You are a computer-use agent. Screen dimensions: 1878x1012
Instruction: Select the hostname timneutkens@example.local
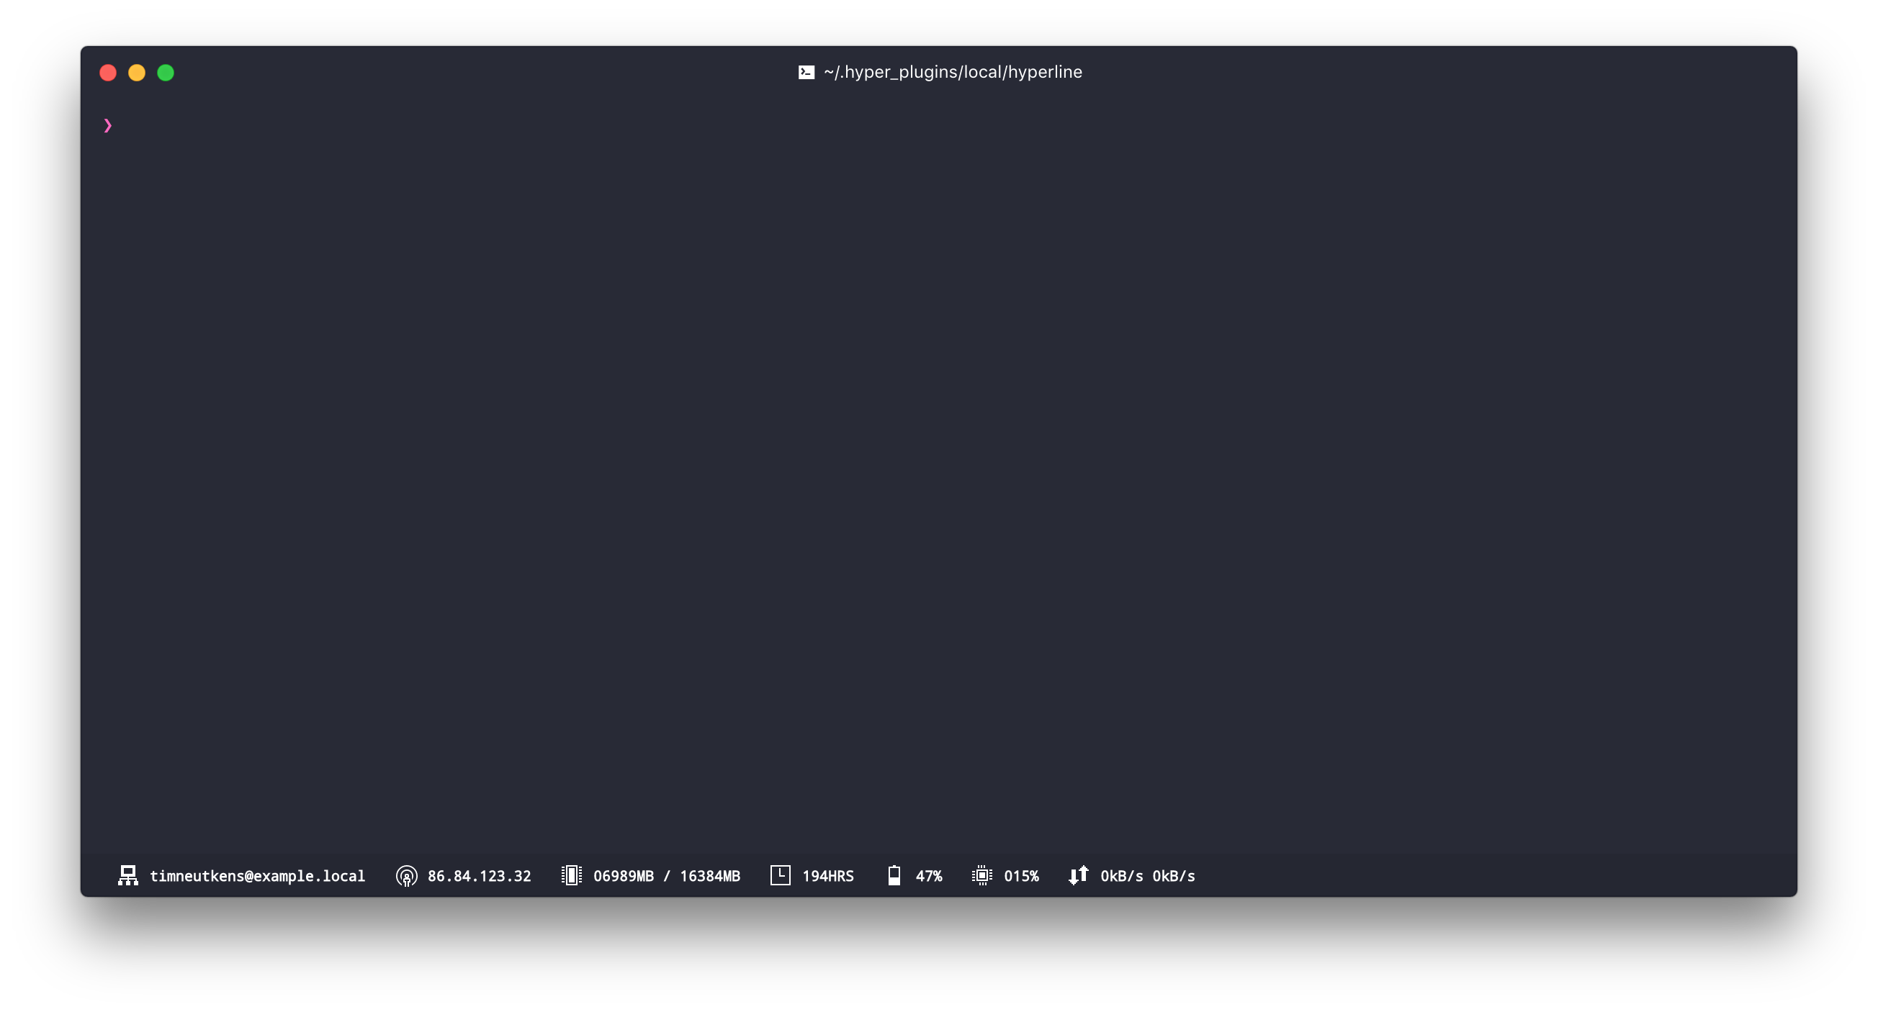[257, 876]
